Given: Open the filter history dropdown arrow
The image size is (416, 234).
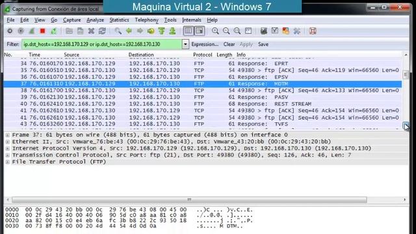Looking at the screenshot, I should pyautogui.click(x=185, y=44).
